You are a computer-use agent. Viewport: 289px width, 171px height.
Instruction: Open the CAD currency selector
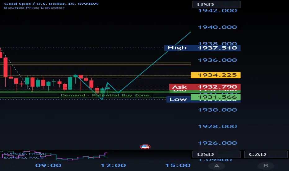pyautogui.click(x=266, y=154)
